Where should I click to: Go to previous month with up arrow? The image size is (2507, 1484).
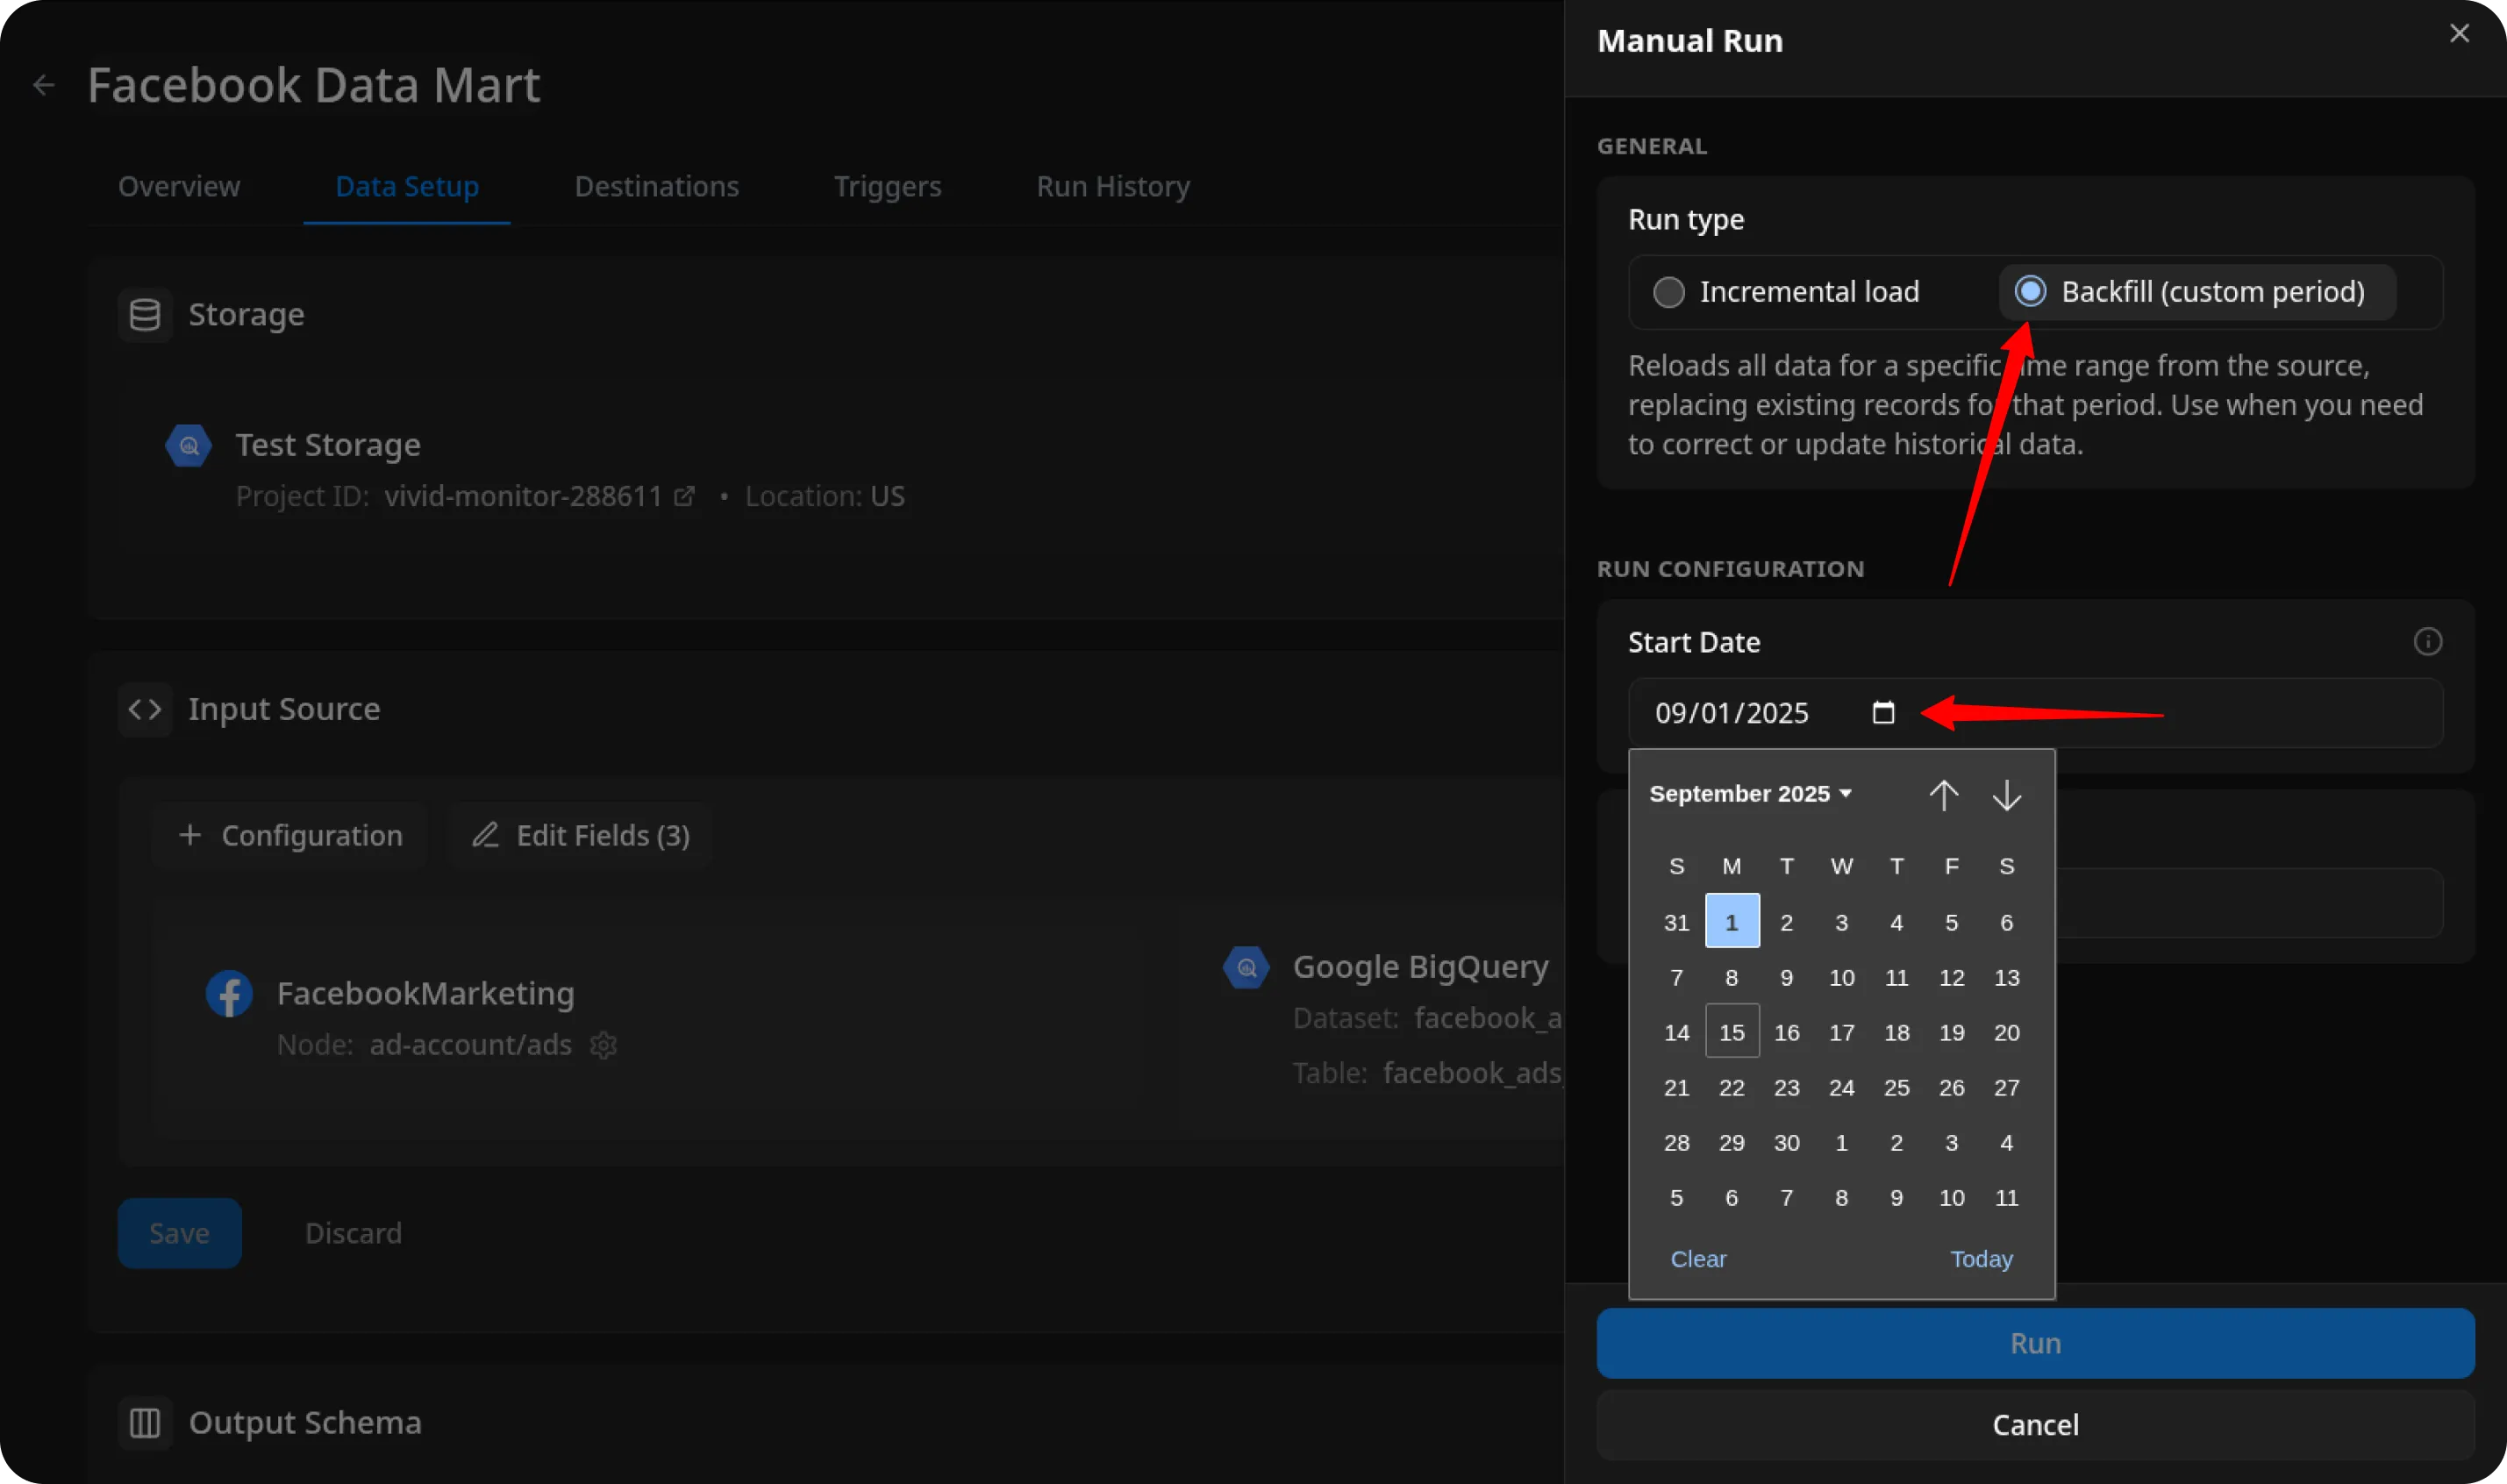(x=1943, y=795)
